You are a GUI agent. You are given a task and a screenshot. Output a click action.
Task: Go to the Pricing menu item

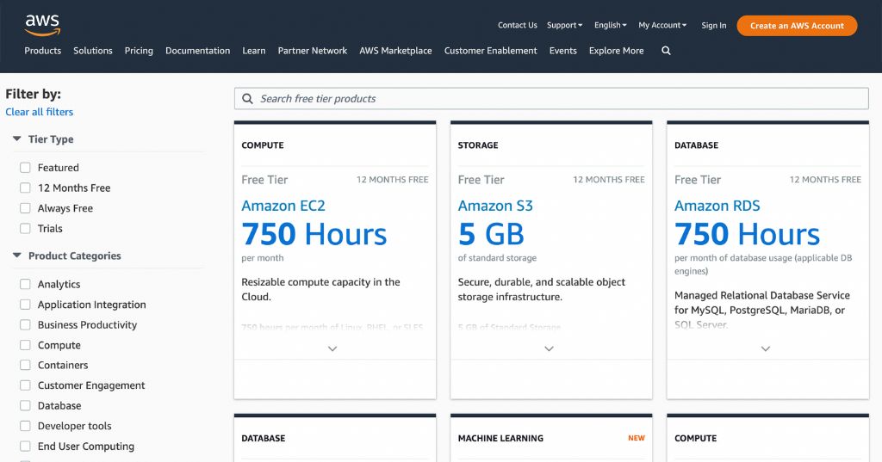tap(139, 51)
